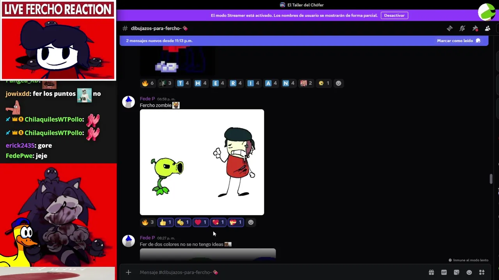This screenshot has width=499, height=280.
Task: Click the "Fer de dos colores" message text
Action: point(182,244)
